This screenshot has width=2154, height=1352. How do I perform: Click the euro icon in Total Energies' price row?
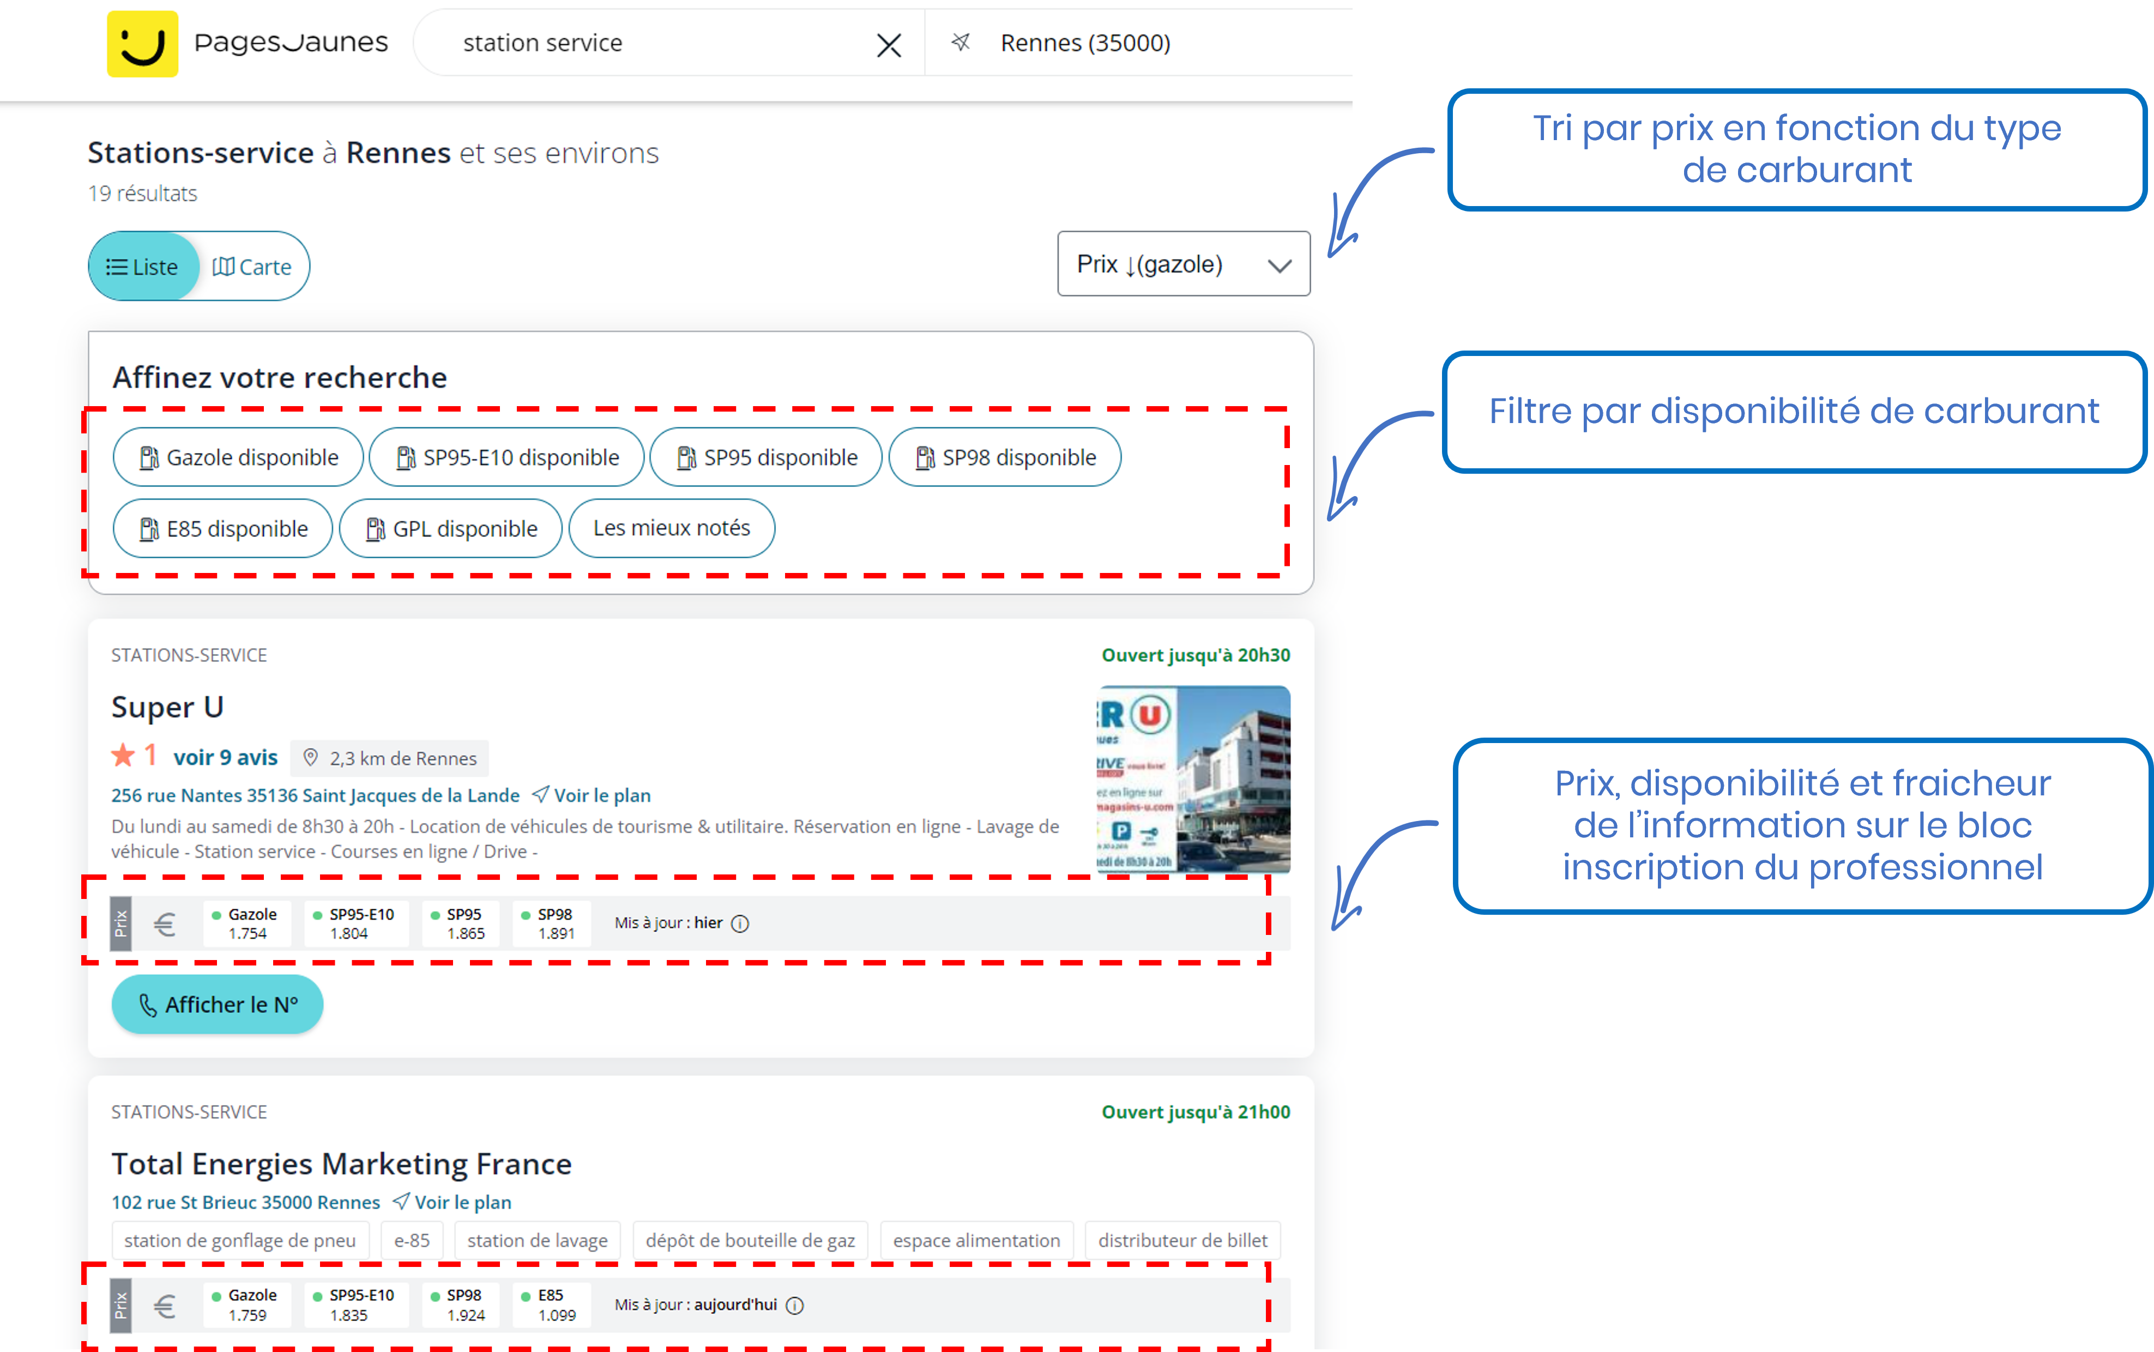(165, 1306)
